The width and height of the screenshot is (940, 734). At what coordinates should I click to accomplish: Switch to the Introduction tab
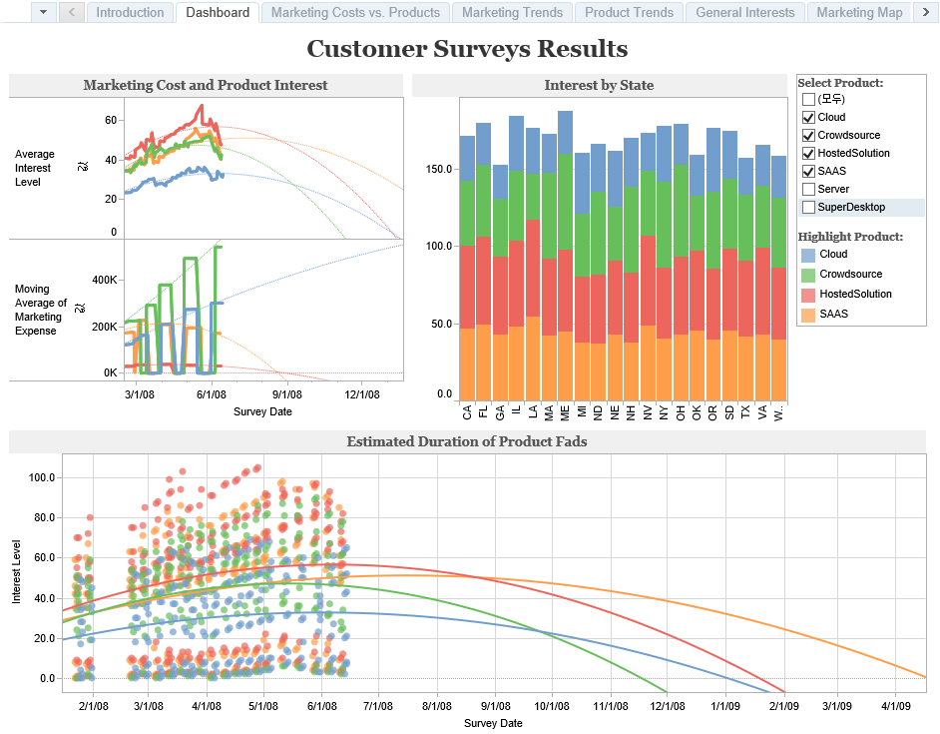coord(130,13)
